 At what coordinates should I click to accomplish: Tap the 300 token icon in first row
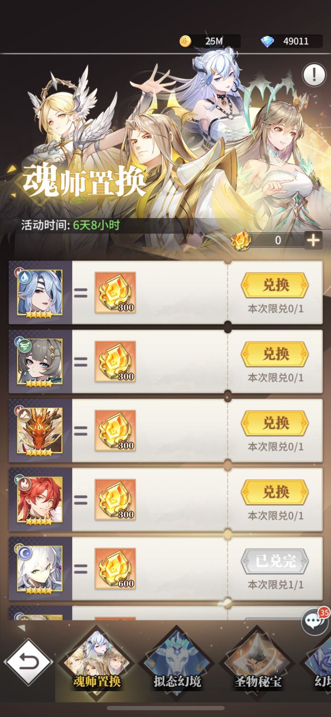[115, 293]
